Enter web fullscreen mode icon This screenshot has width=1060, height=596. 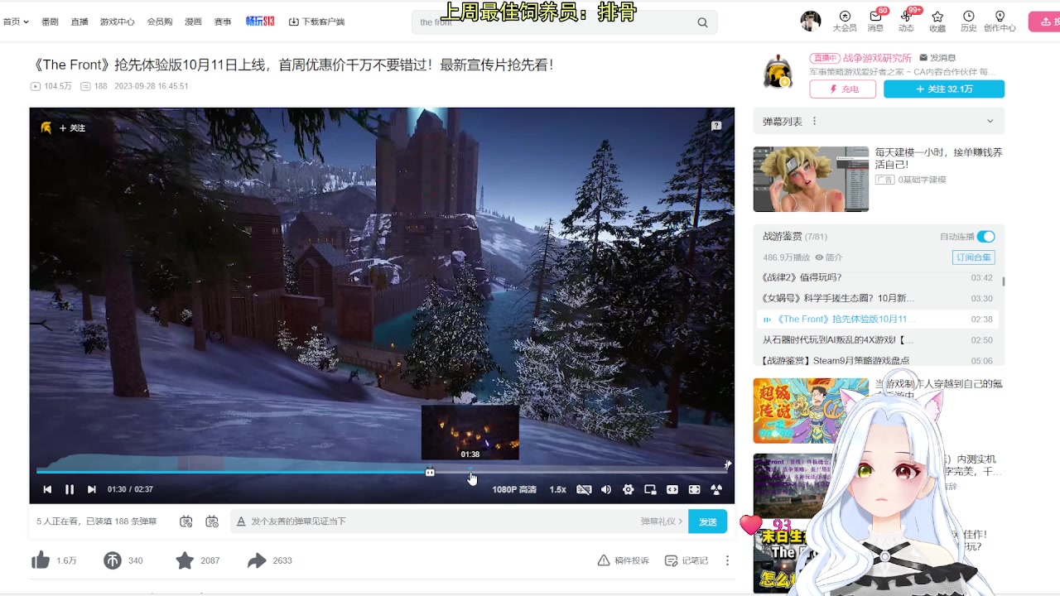(695, 489)
